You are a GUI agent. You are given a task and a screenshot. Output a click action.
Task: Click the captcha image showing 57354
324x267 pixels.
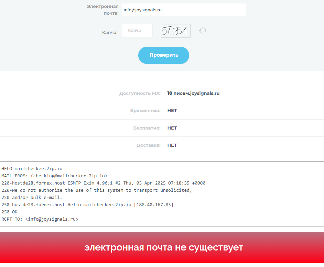176,31
